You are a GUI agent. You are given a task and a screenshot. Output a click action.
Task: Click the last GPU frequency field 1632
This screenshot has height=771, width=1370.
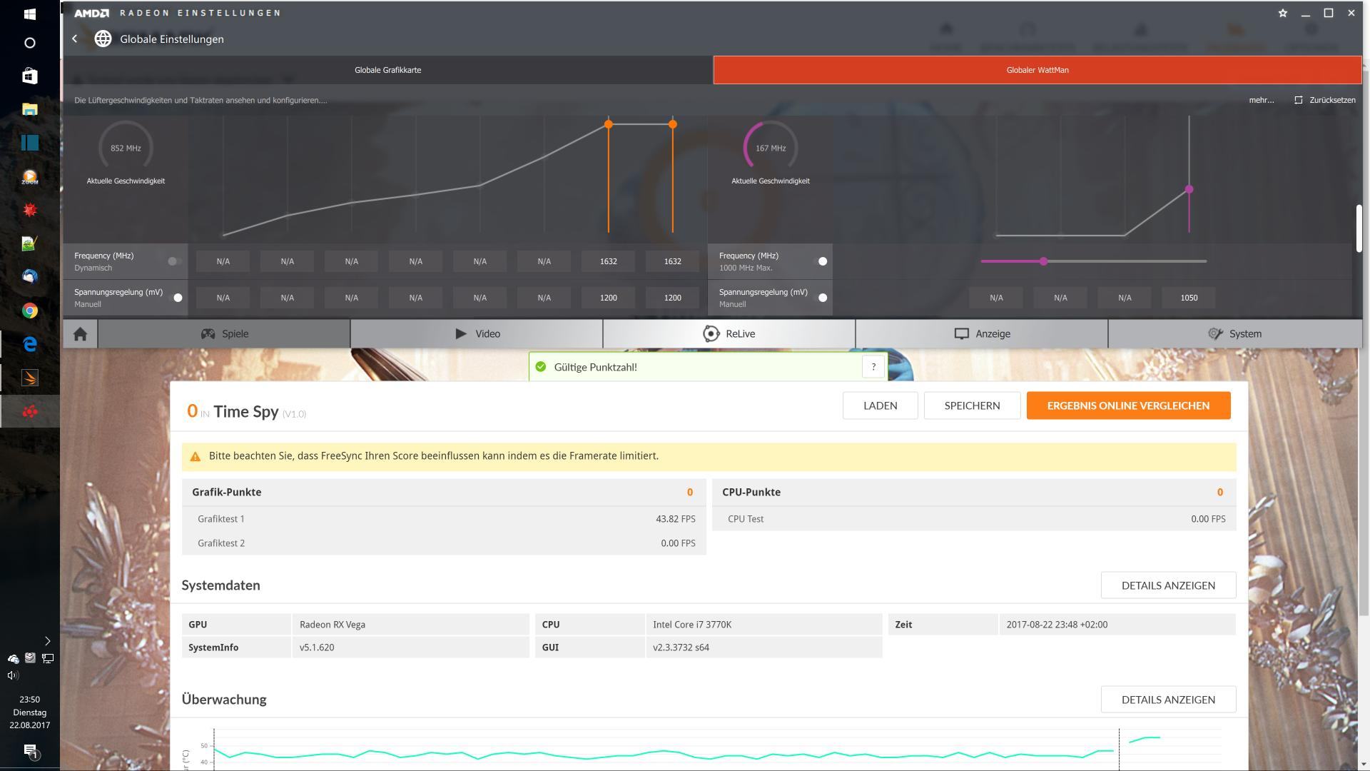coord(672,261)
